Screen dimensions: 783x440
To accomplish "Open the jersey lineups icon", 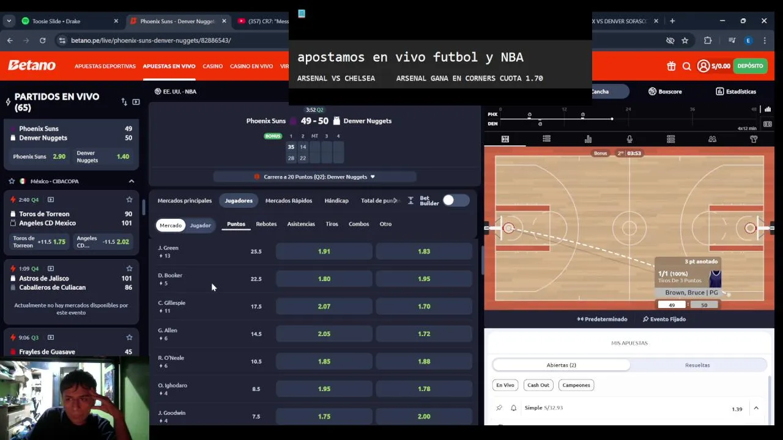I will [754, 139].
